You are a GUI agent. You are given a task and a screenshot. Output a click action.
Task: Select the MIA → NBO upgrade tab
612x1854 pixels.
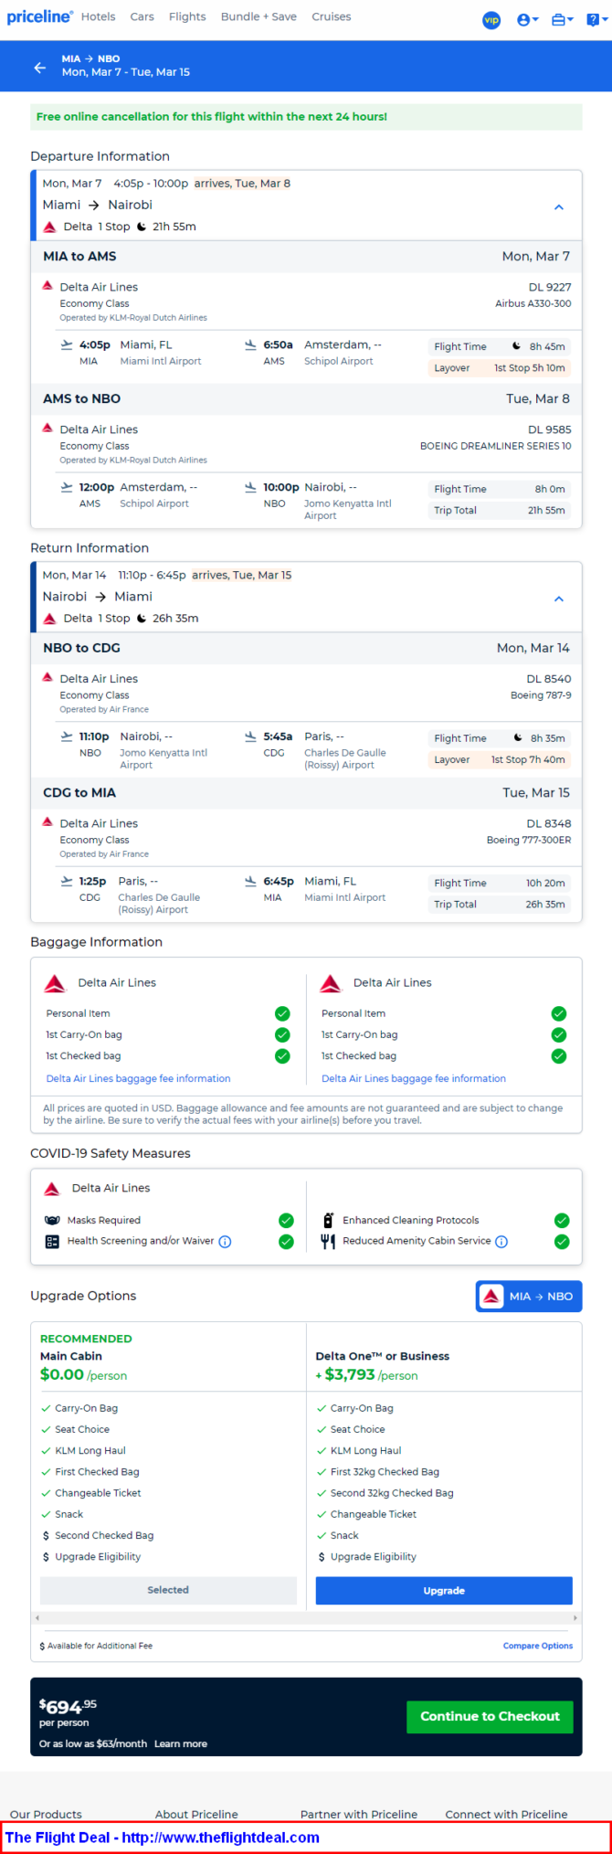(x=529, y=1296)
